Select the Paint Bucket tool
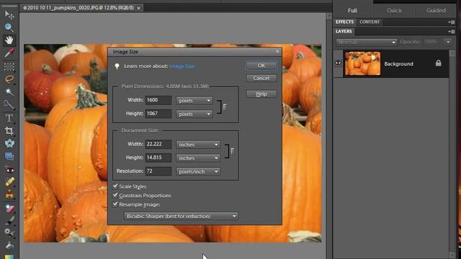This screenshot has height=259, width=461. [9, 245]
